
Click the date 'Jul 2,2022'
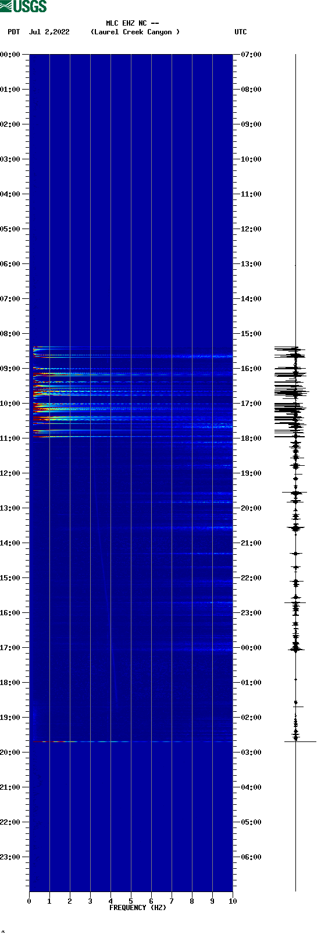pos(49,32)
